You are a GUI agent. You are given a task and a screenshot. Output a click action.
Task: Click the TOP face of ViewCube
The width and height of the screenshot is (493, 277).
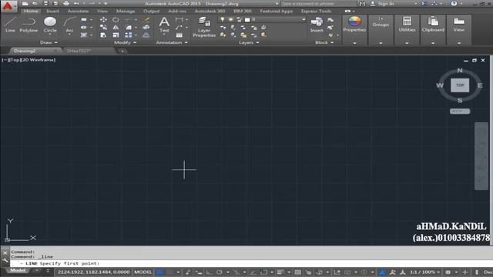point(460,85)
